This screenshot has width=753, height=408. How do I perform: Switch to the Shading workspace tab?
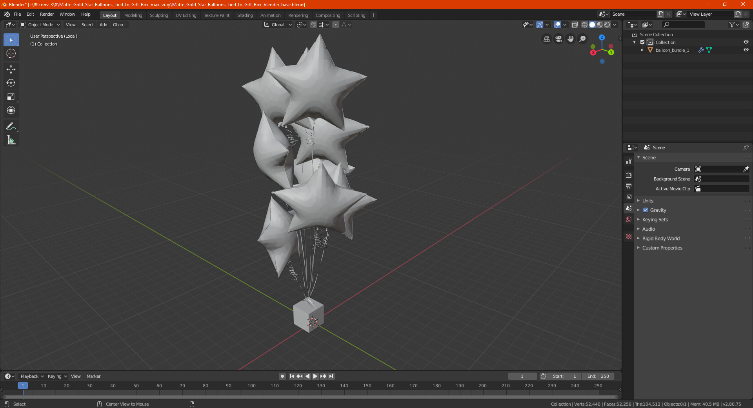pyautogui.click(x=245, y=15)
